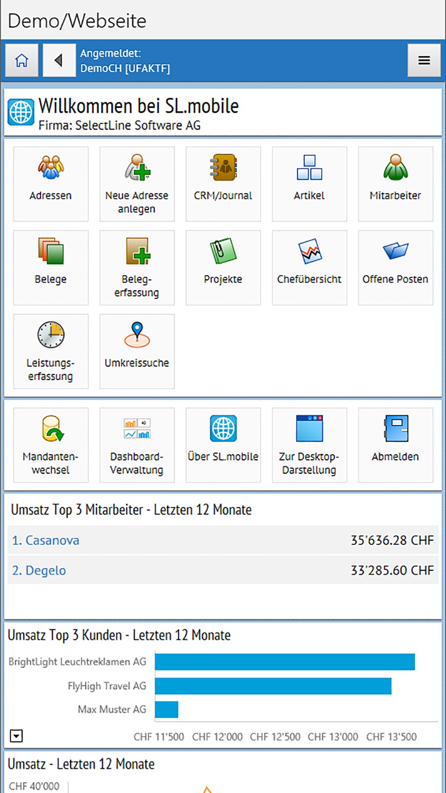The image size is (446, 793).
Task: Open the Adressen tile
Action: click(x=51, y=184)
